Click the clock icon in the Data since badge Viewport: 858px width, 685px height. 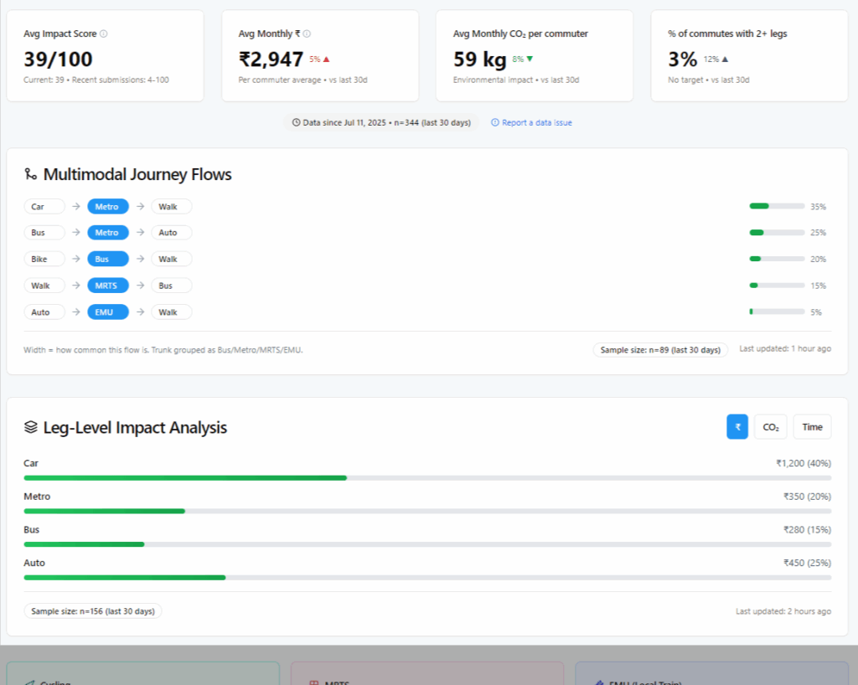pos(296,122)
